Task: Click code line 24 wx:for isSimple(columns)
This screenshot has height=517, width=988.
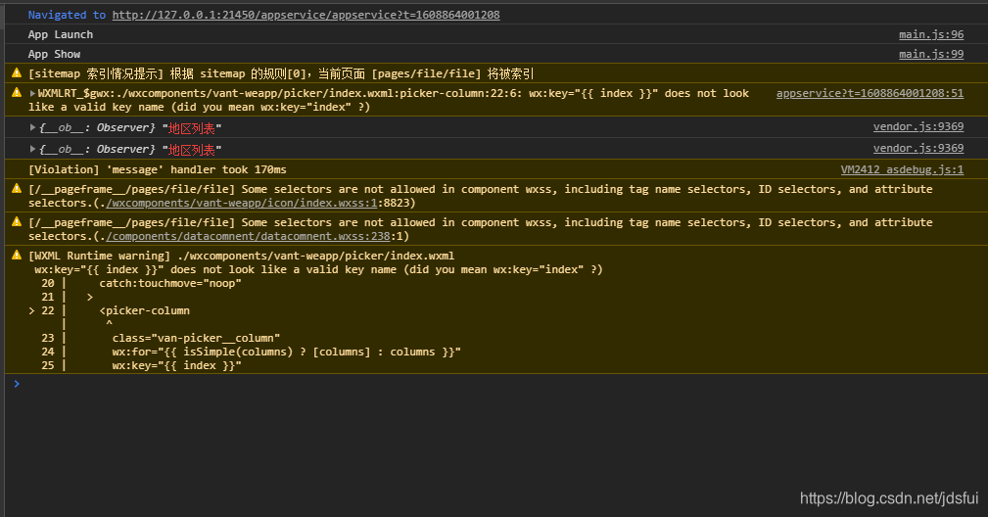Action: tap(287, 352)
